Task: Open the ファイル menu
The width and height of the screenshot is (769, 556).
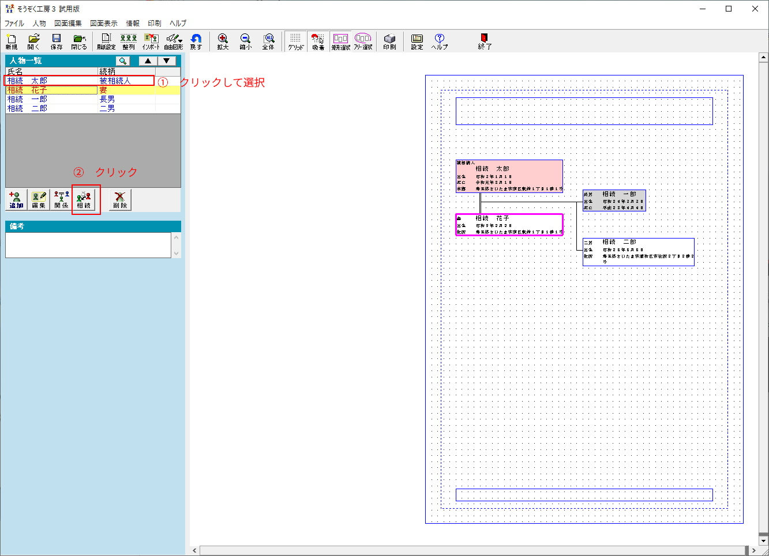Action: click(14, 24)
